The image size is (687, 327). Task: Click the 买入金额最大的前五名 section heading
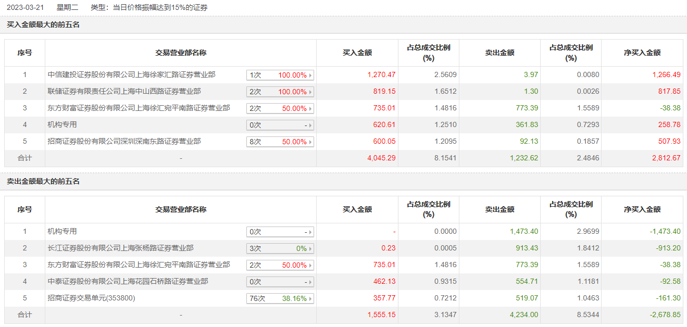43,24
